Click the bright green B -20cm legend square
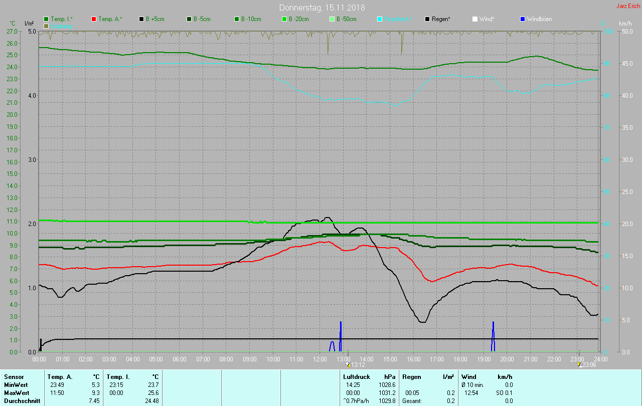642x406 pixels. 284,19
